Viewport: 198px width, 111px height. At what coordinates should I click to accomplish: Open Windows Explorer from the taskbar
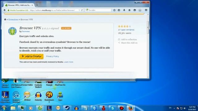(x=13, y=108)
